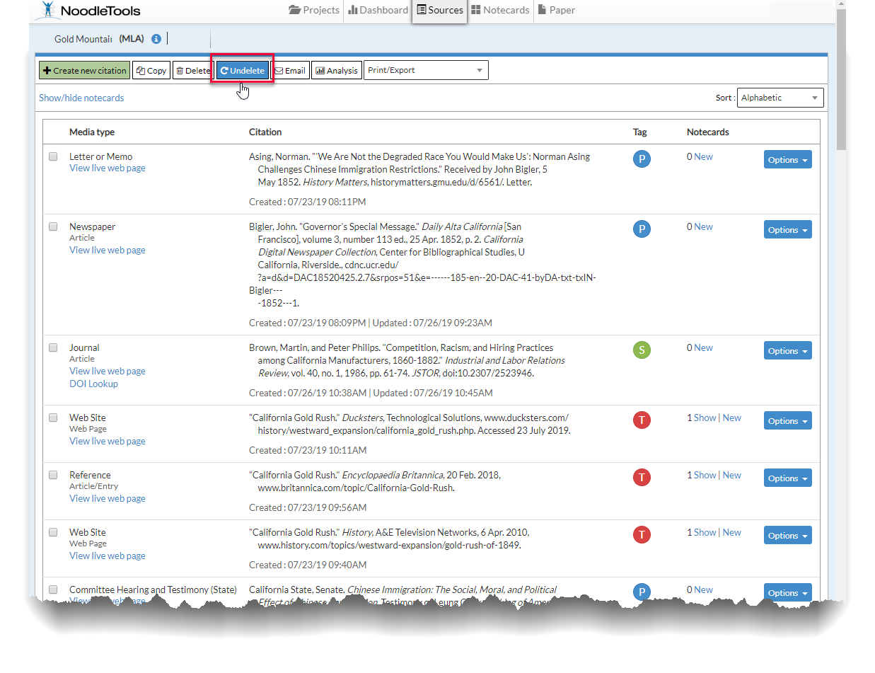Open DOI Lookup for the Journal article
Image resolution: width=875 pixels, height=673 pixels.
(93, 383)
